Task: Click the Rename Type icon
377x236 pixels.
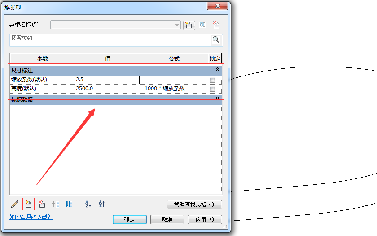Action: pyautogui.click(x=202, y=25)
